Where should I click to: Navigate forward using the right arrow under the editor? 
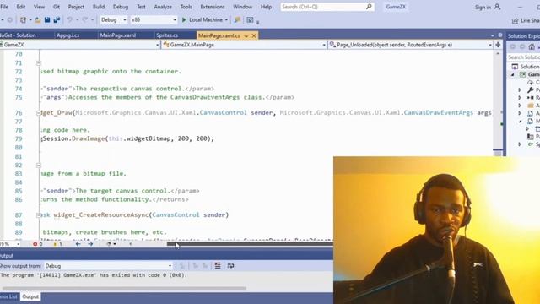click(90, 244)
